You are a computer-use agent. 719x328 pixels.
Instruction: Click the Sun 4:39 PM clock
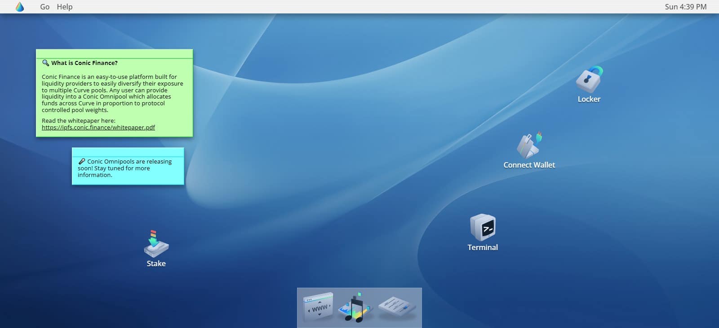(x=685, y=7)
